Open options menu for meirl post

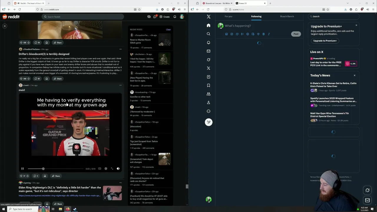pyautogui.click(x=120, y=85)
